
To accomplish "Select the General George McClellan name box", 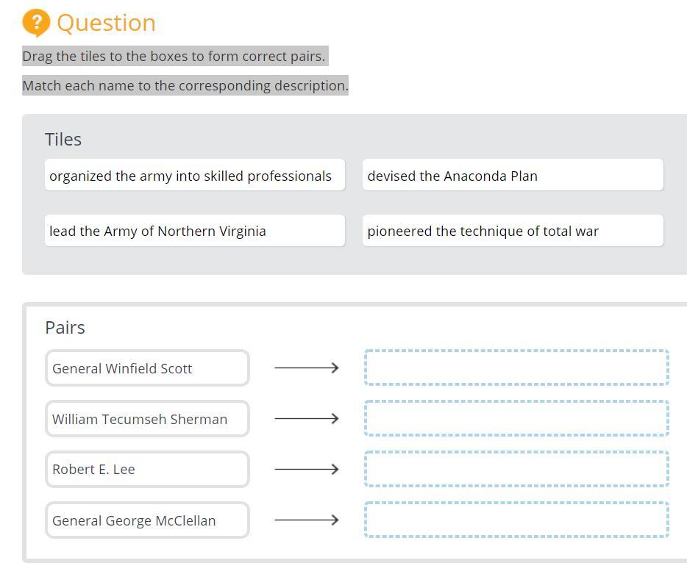I will coord(147,520).
